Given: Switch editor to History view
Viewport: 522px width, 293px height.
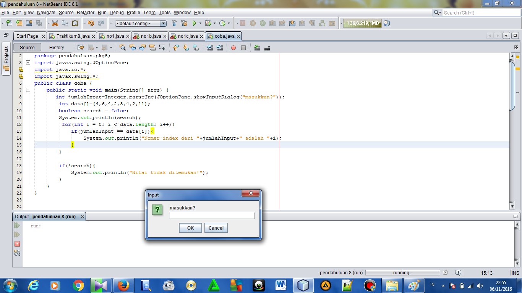Looking at the screenshot, I should click(x=57, y=48).
